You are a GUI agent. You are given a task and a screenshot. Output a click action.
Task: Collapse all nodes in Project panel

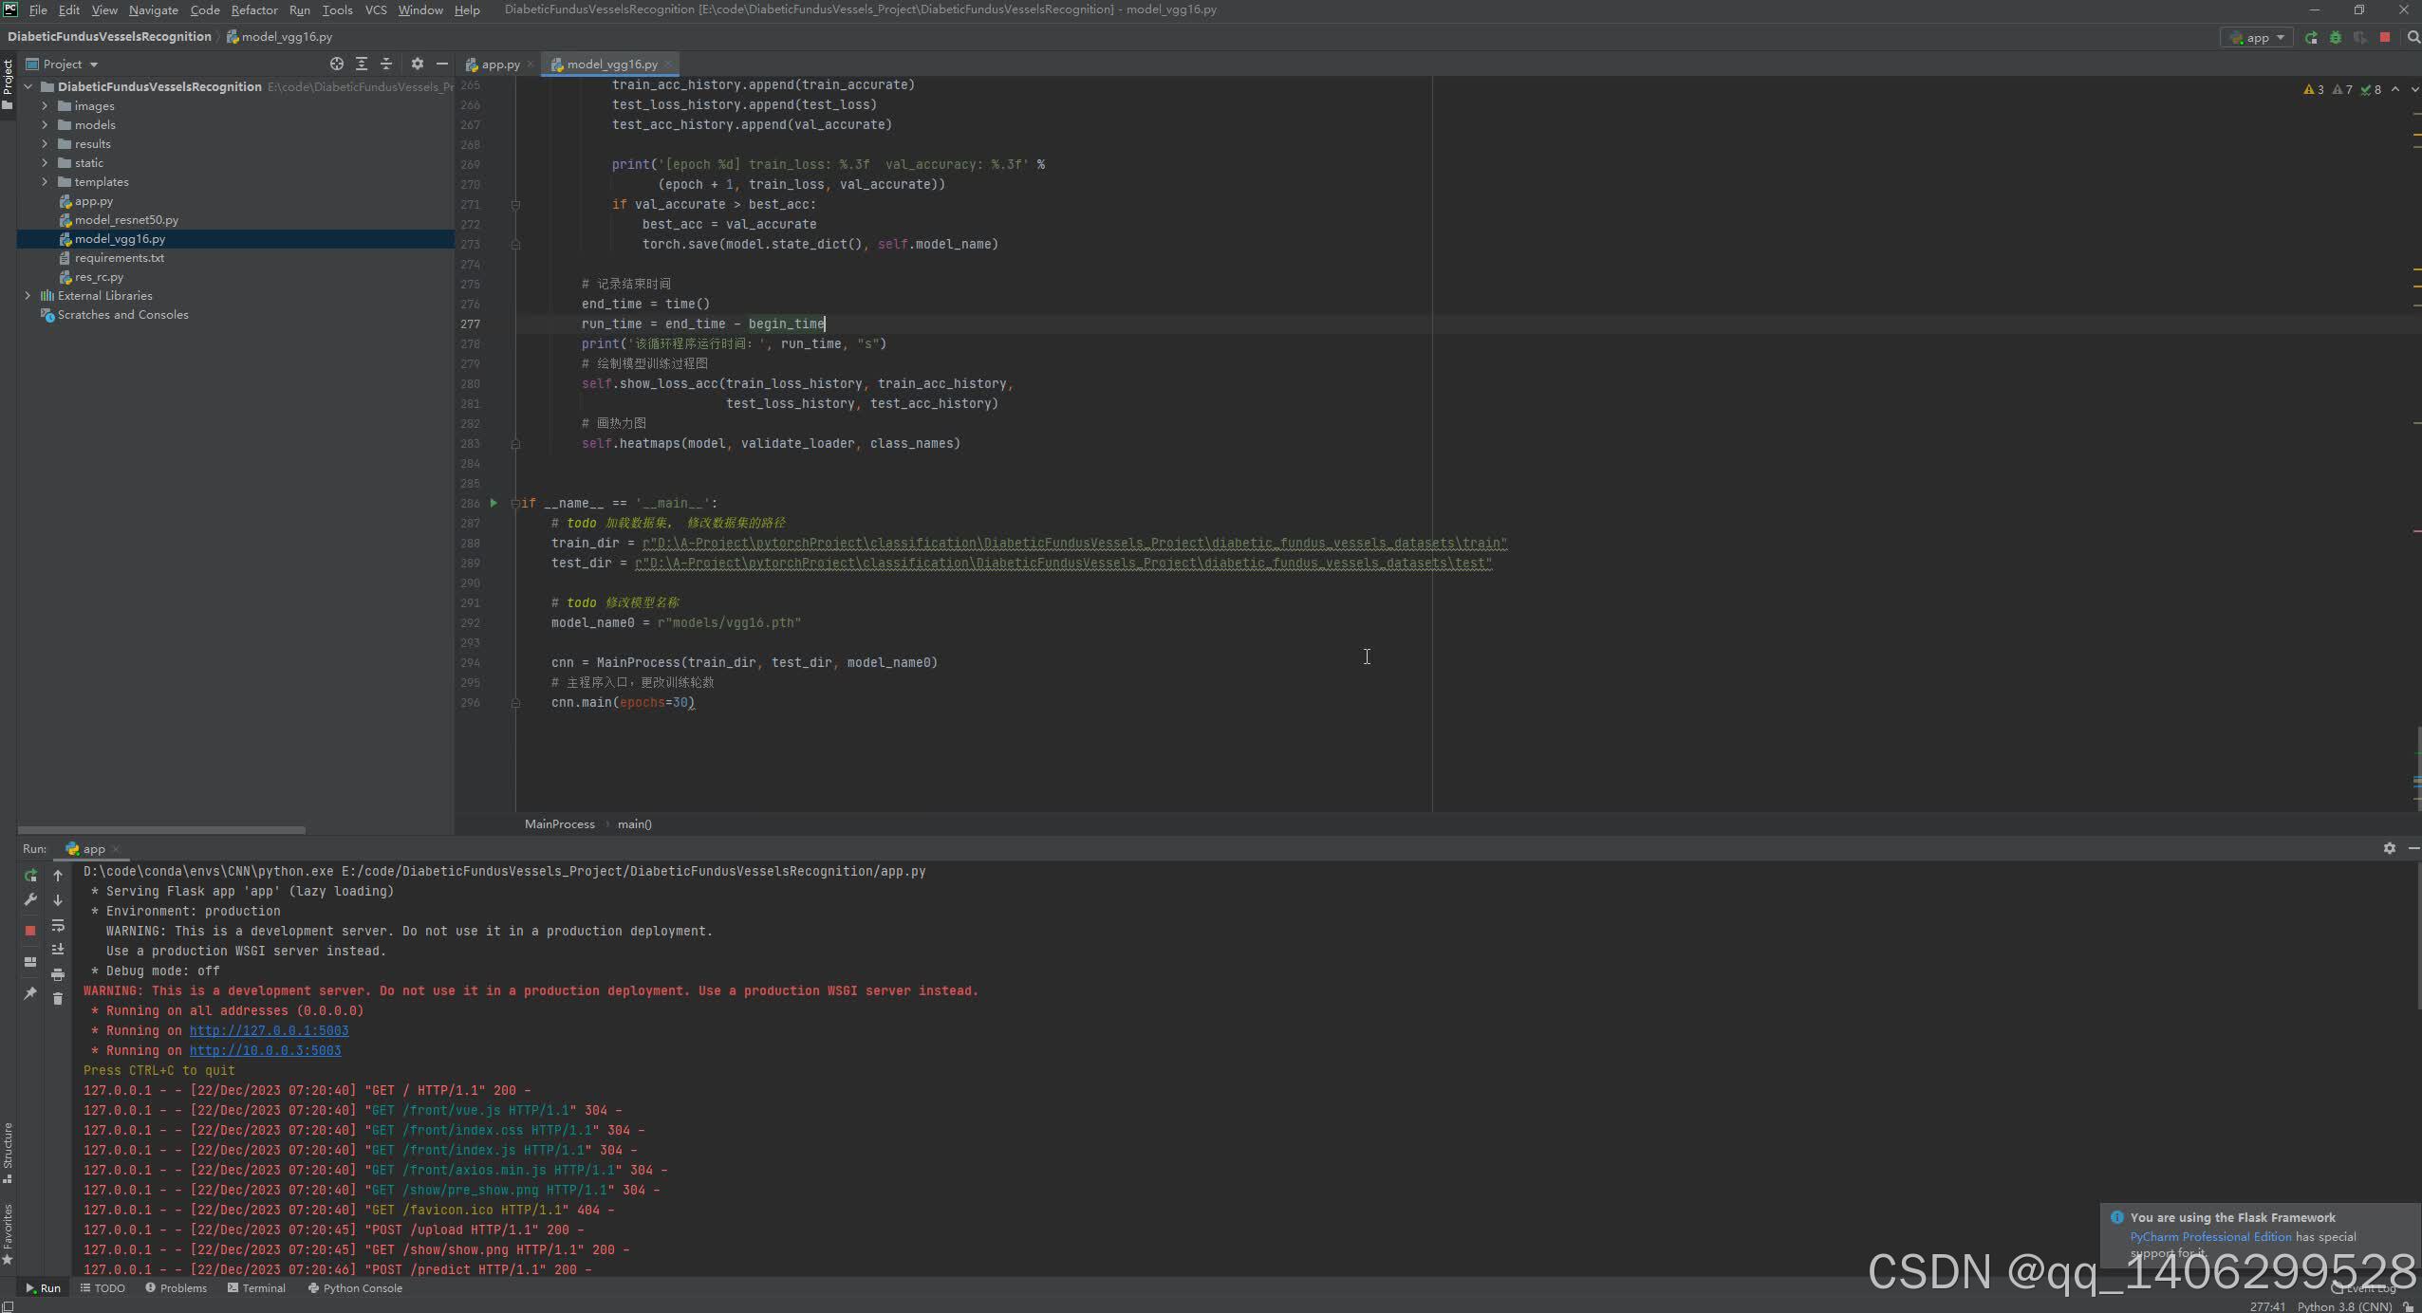[x=385, y=64]
